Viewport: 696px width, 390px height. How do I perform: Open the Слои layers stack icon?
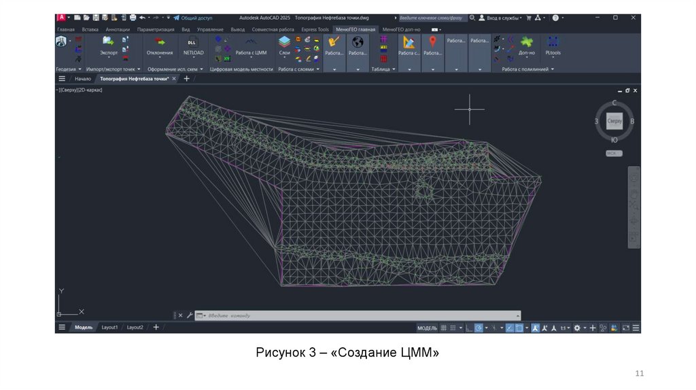click(284, 42)
